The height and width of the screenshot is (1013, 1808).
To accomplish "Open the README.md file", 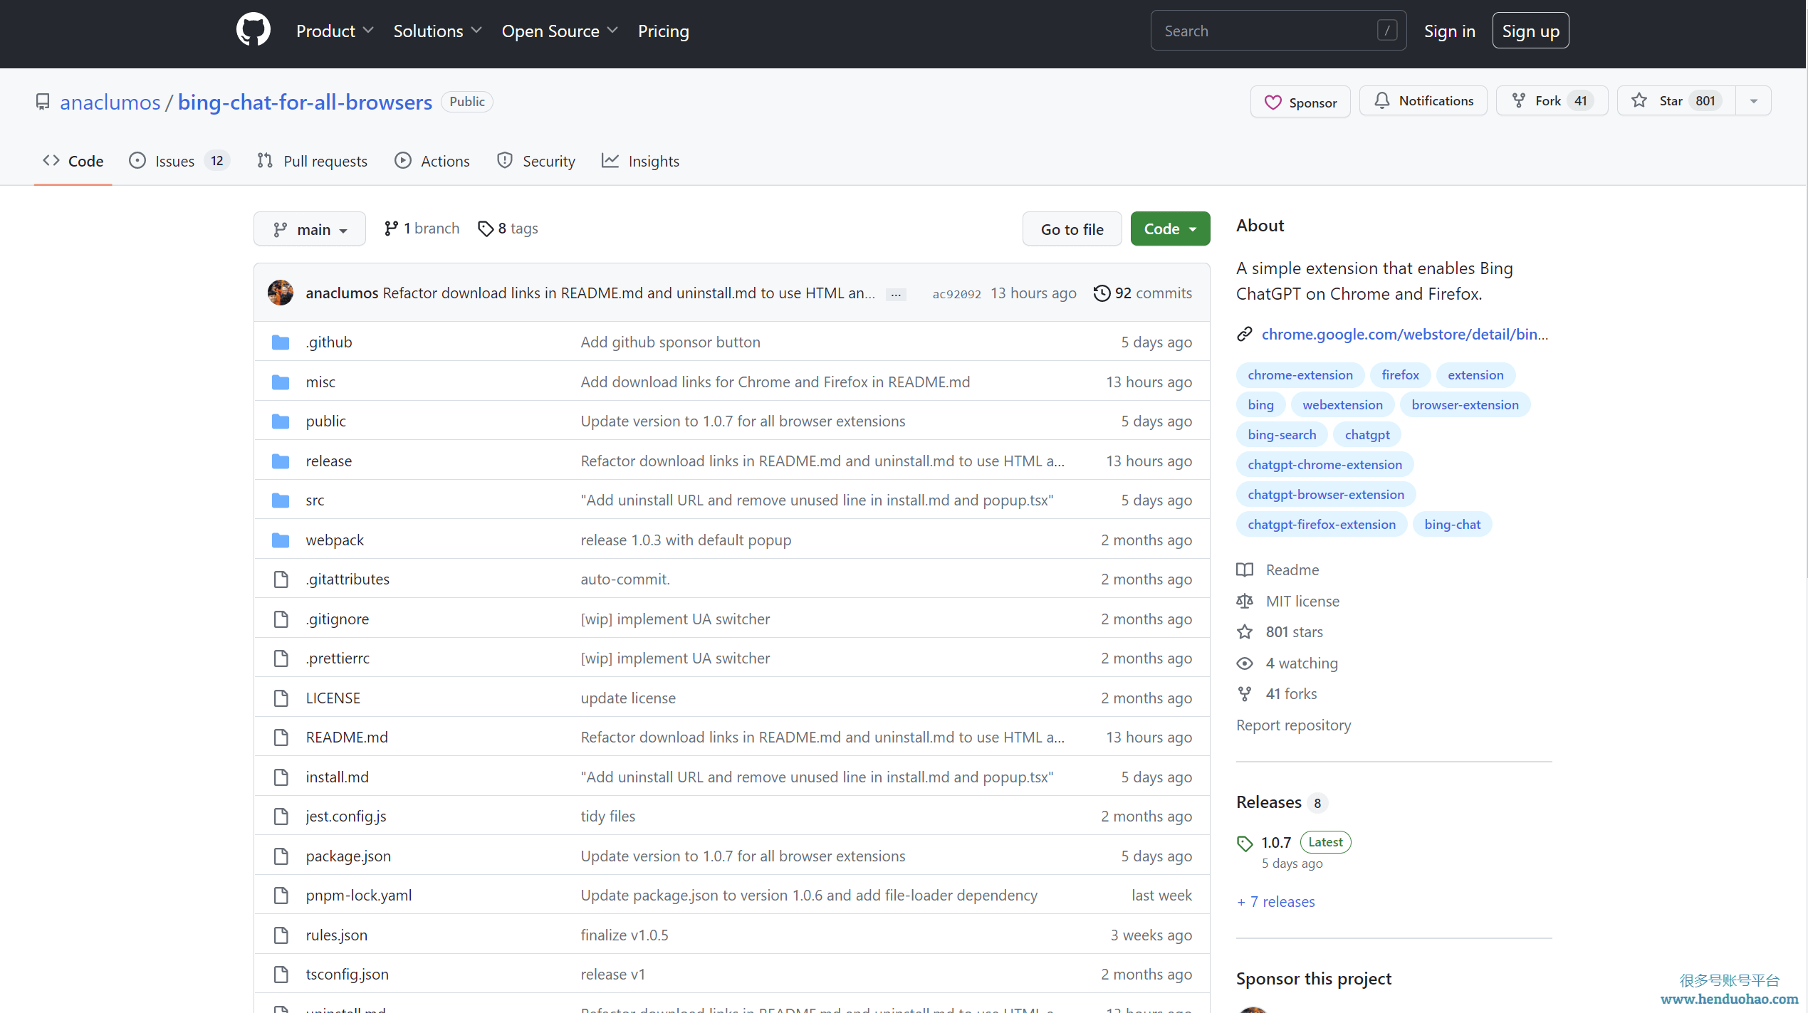I will coord(347,738).
